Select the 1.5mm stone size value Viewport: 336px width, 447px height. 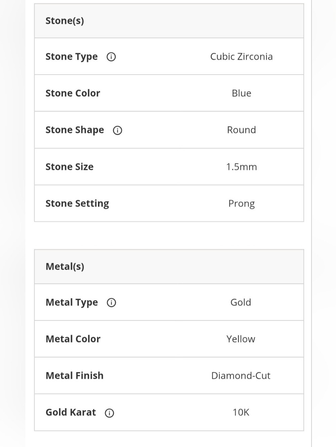pyautogui.click(x=241, y=167)
